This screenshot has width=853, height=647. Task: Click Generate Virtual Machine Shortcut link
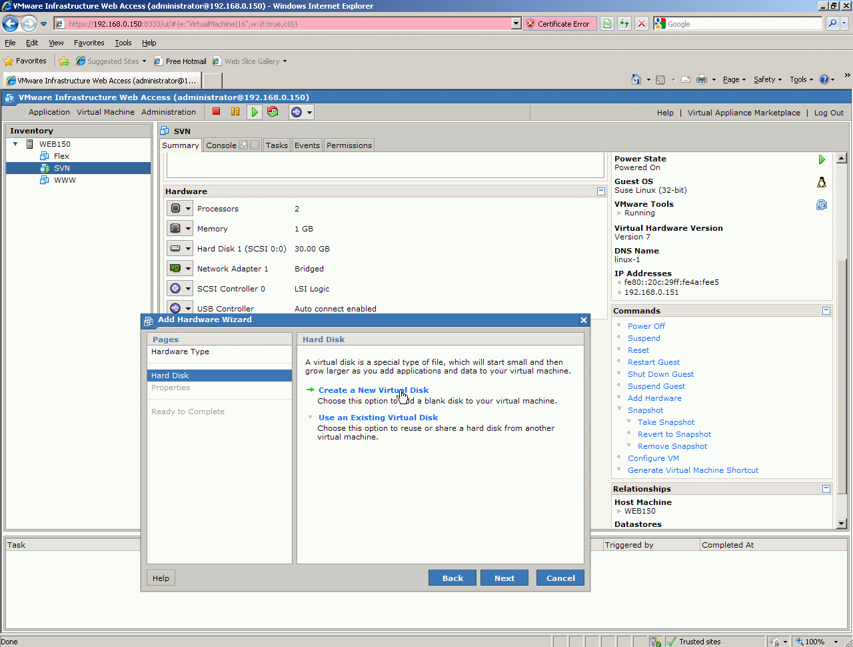(x=693, y=470)
